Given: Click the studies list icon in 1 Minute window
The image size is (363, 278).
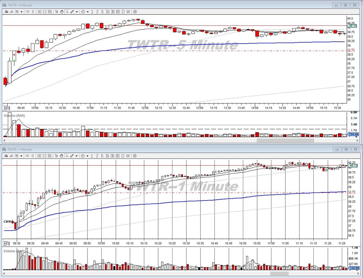Looking at the screenshot, I should pos(17,155).
